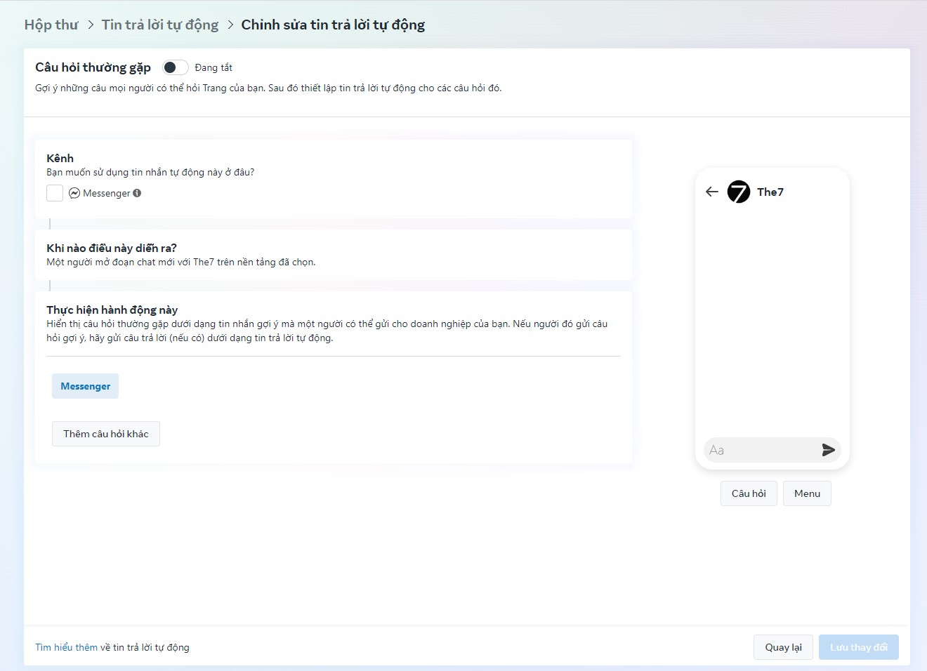The height and width of the screenshot is (671, 927).
Task: Click The7 circular page avatar in the preview
Action: click(738, 191)
